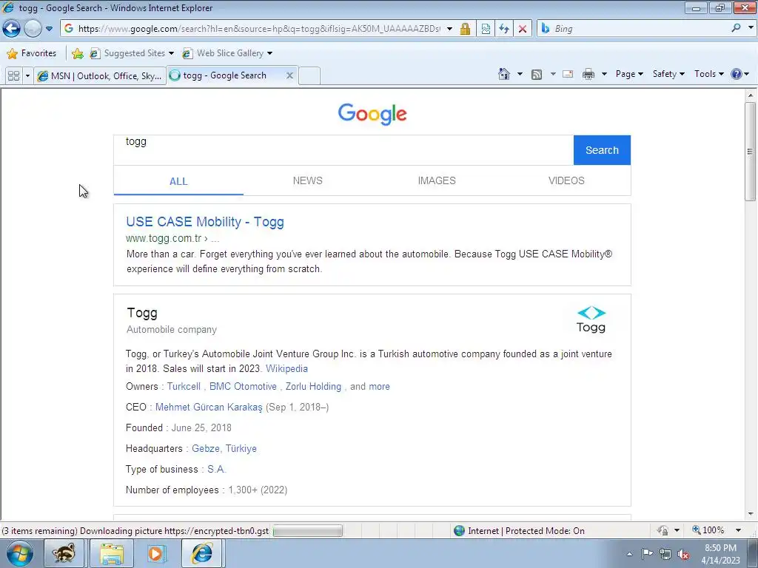Click the RSS Feeds icon
The width and height of the screenshot is (758, 568).
tap(537, 75)
